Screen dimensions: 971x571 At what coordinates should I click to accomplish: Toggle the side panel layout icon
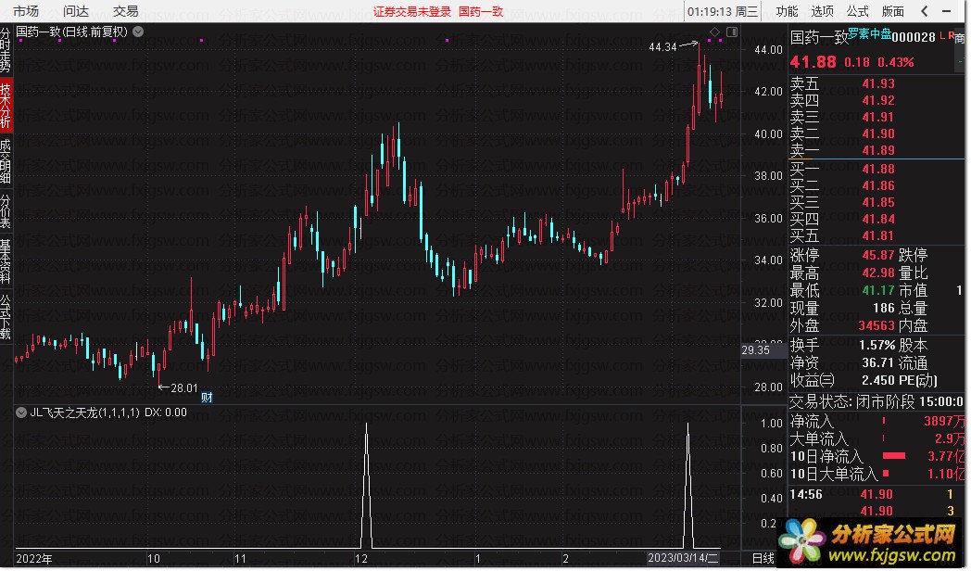coord(731,32)
